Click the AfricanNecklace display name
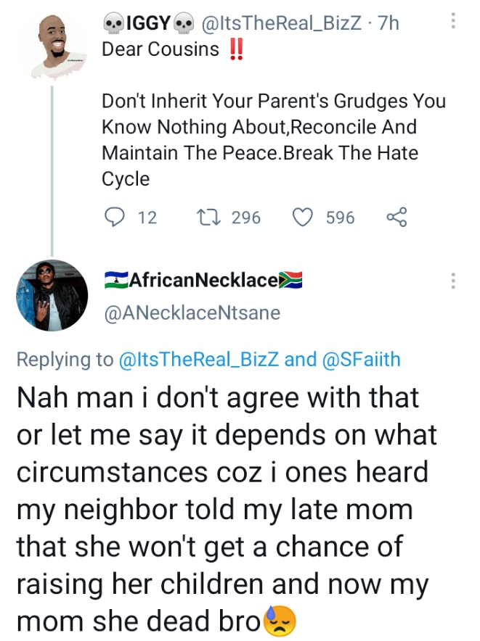Viewport: 480px width, 641px height. click(x=203, y=280)
